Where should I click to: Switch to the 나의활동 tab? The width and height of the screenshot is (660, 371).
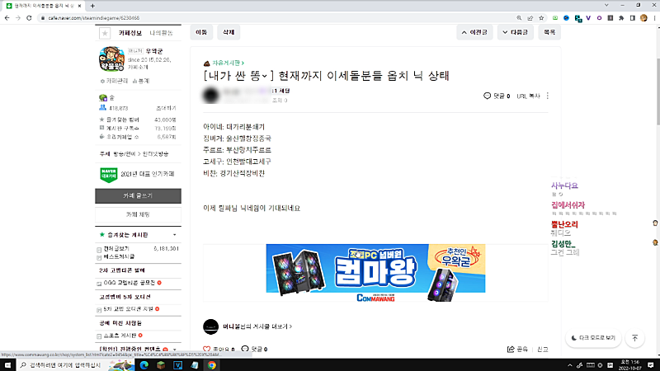[x=161, y=33]
